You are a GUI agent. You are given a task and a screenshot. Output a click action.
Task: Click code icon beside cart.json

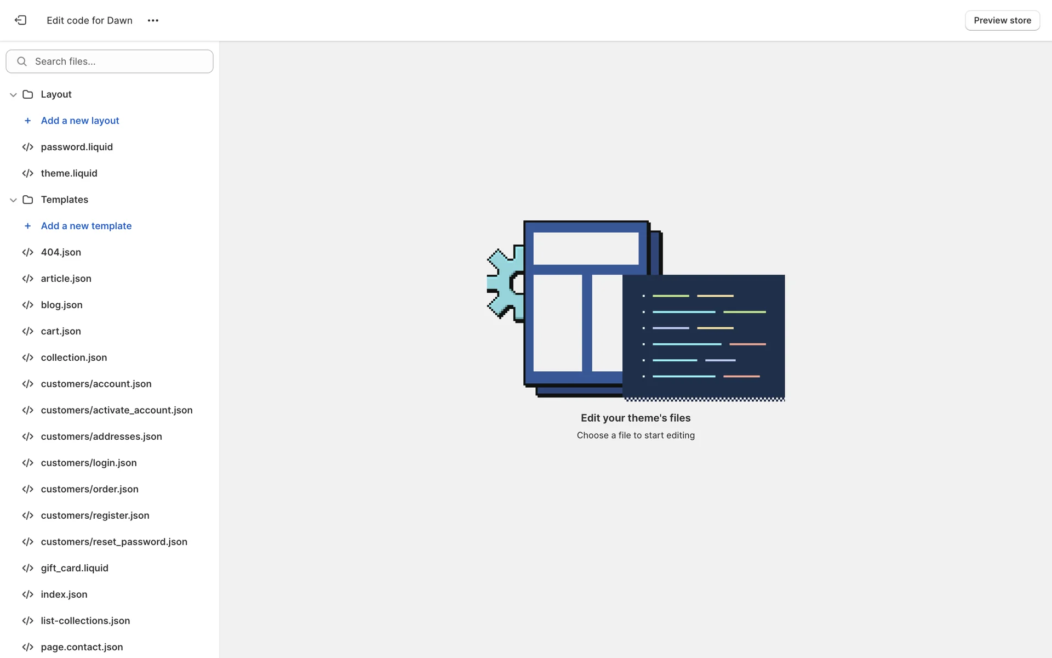[28, 331]
